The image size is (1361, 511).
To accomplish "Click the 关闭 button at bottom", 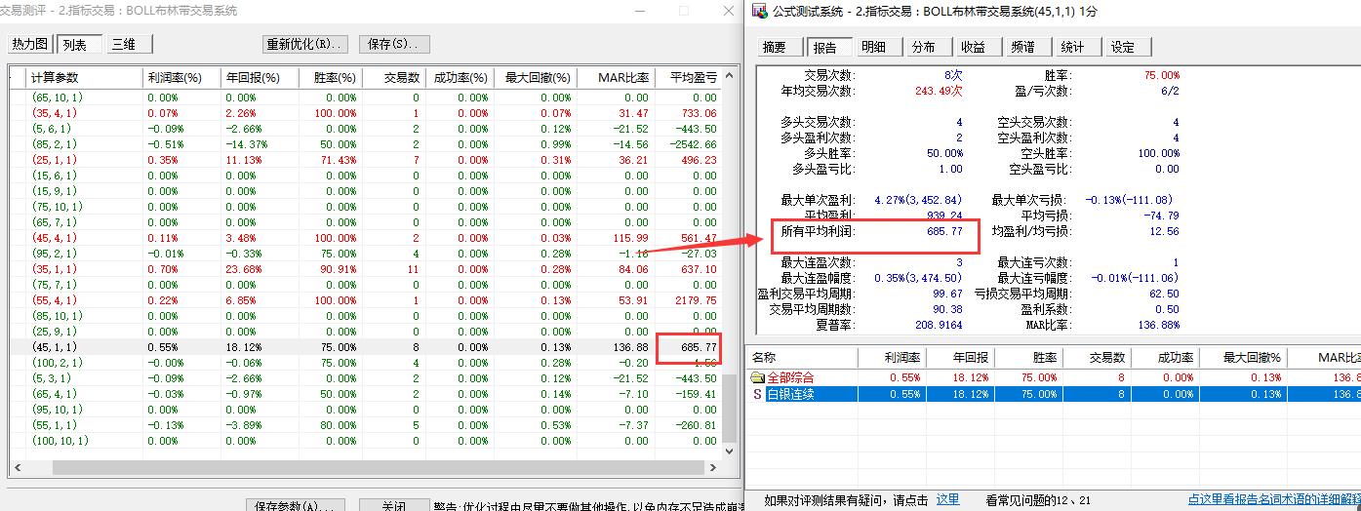I will 394,506.
